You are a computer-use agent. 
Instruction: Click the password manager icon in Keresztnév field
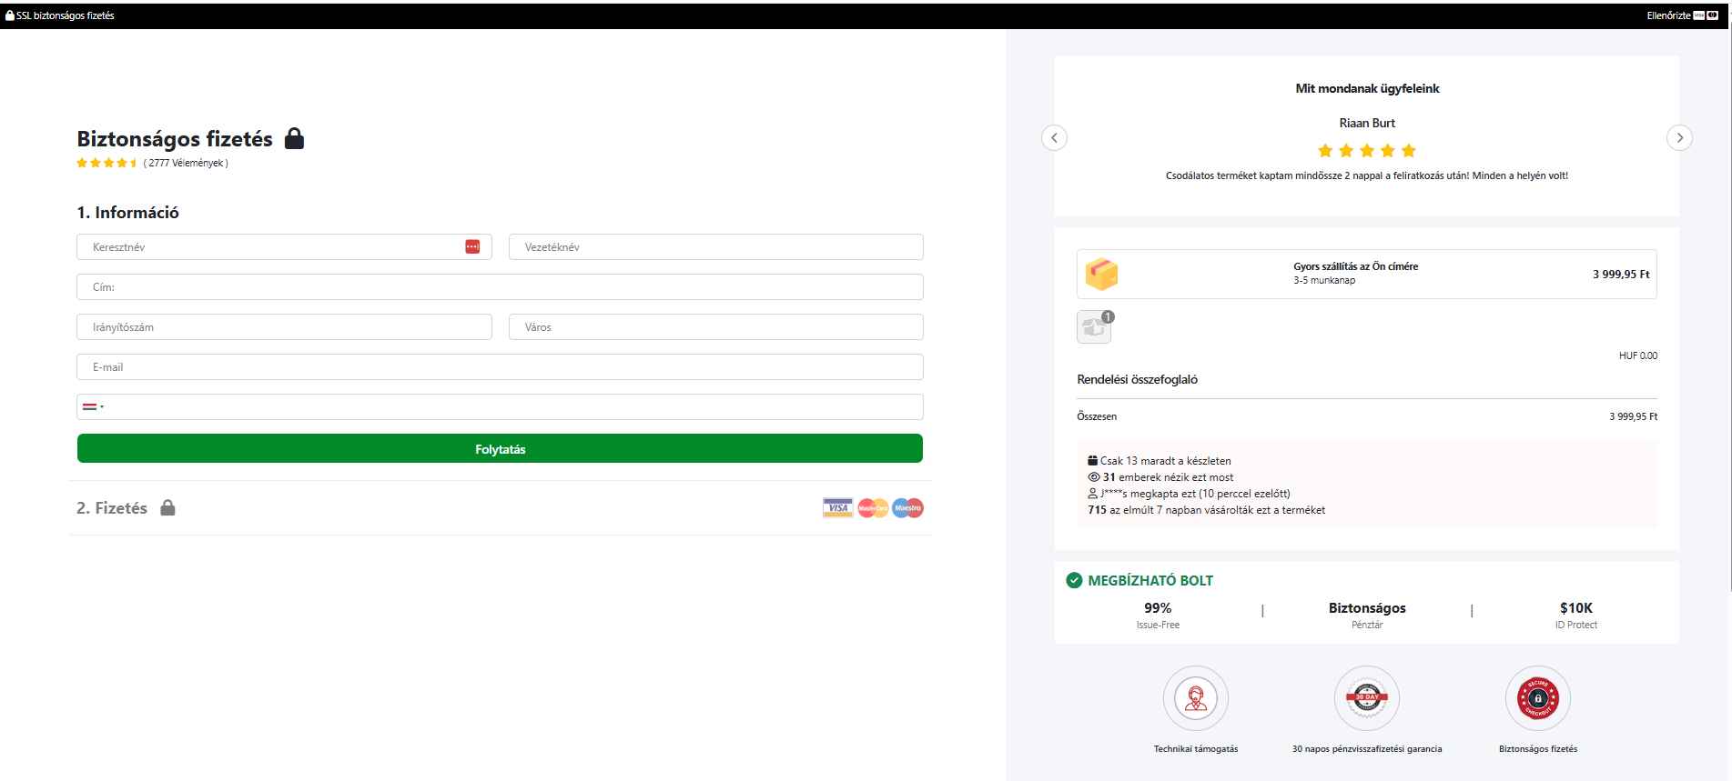472,247
